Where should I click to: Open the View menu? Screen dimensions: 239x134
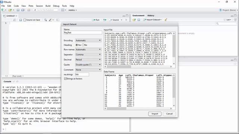[24, 6]
